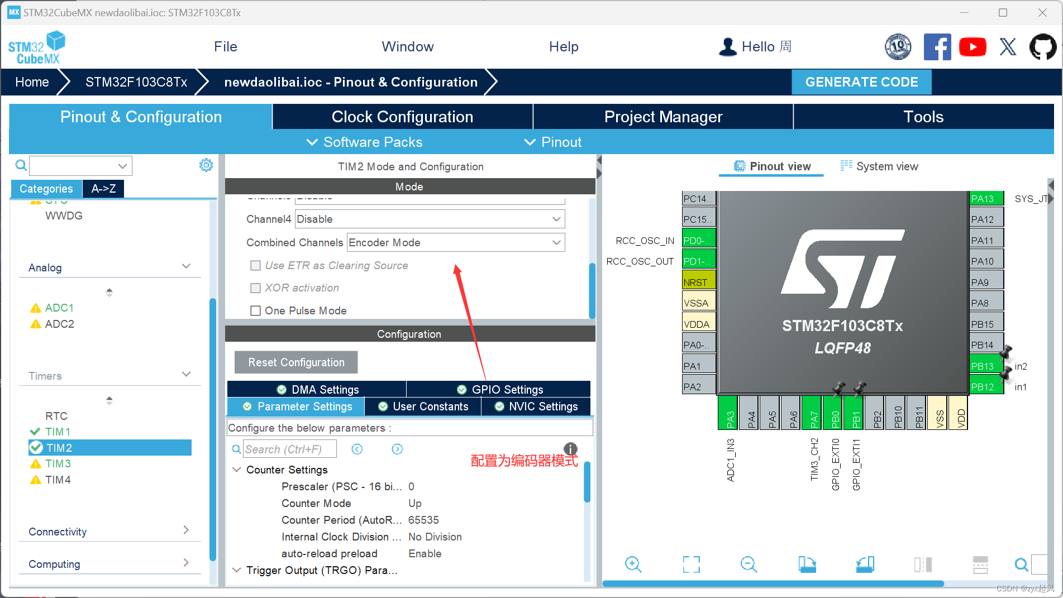
Task: Click the pushpin on pin PB0
Action: (838, 389)
